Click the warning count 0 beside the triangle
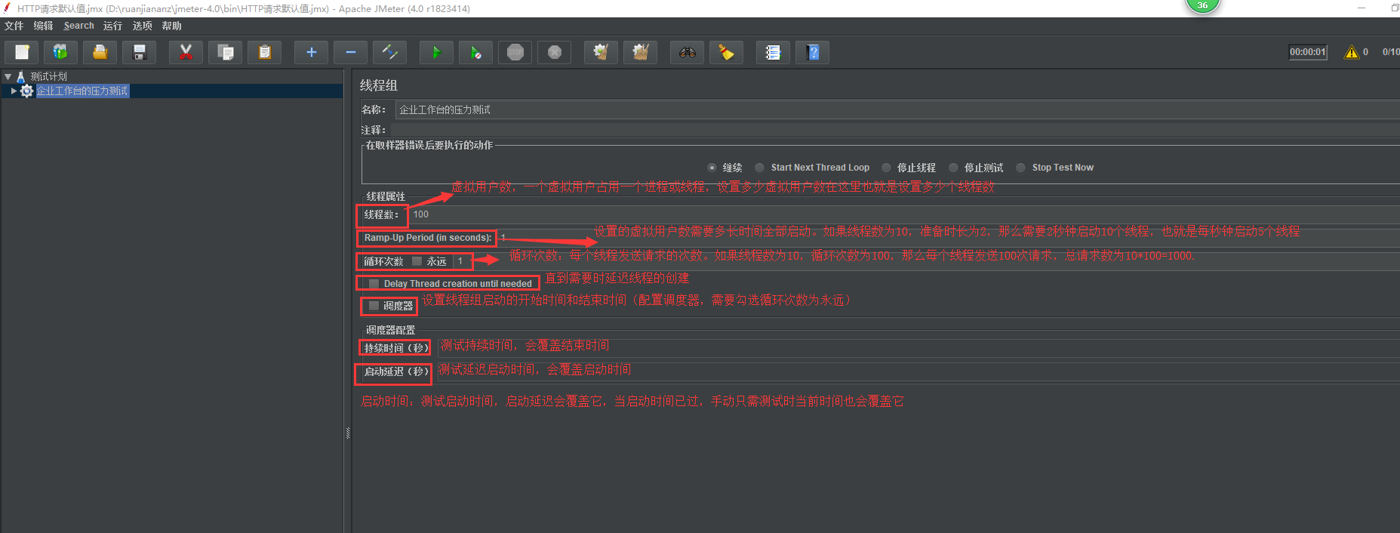This screenshot has height=533, width=1400. 1365,52
